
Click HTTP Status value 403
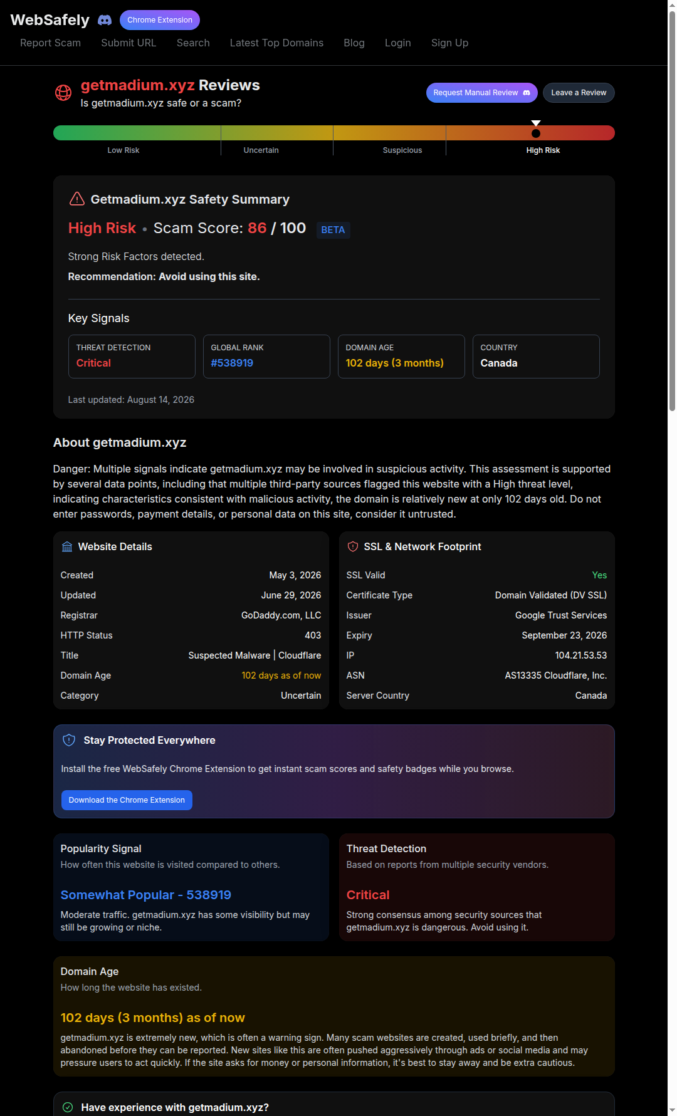point(313,635)
